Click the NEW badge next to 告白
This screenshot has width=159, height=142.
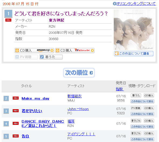(16, 136)
